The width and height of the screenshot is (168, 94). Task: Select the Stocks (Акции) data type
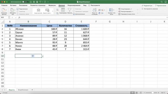(x=39, y=11)
